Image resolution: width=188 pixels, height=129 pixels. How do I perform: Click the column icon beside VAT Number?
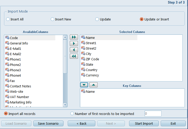click(7, 97)
